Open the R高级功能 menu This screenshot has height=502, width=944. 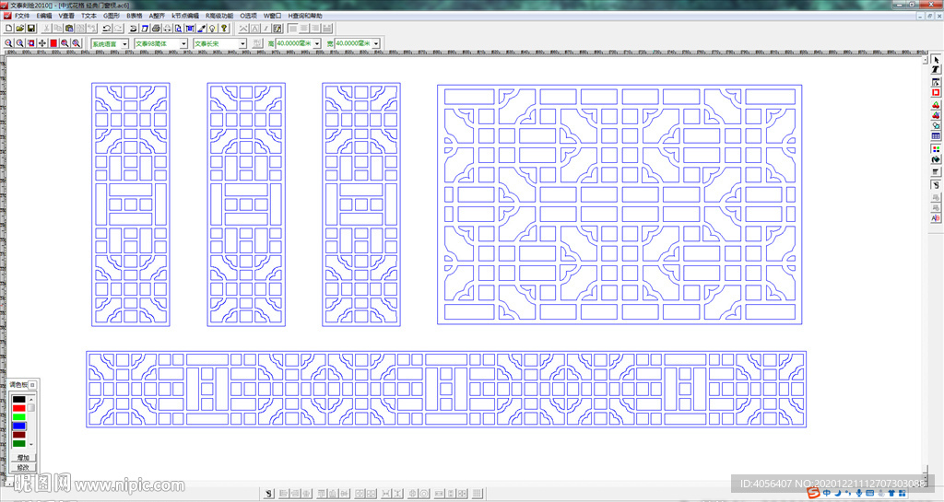coord(219,16)
